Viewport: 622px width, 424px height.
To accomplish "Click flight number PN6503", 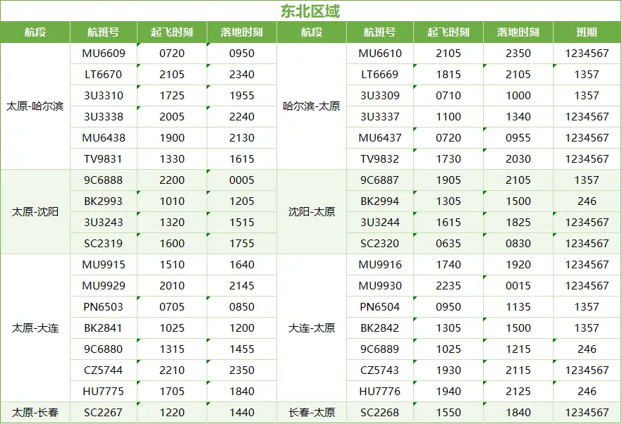I will [x=104, y=307].
